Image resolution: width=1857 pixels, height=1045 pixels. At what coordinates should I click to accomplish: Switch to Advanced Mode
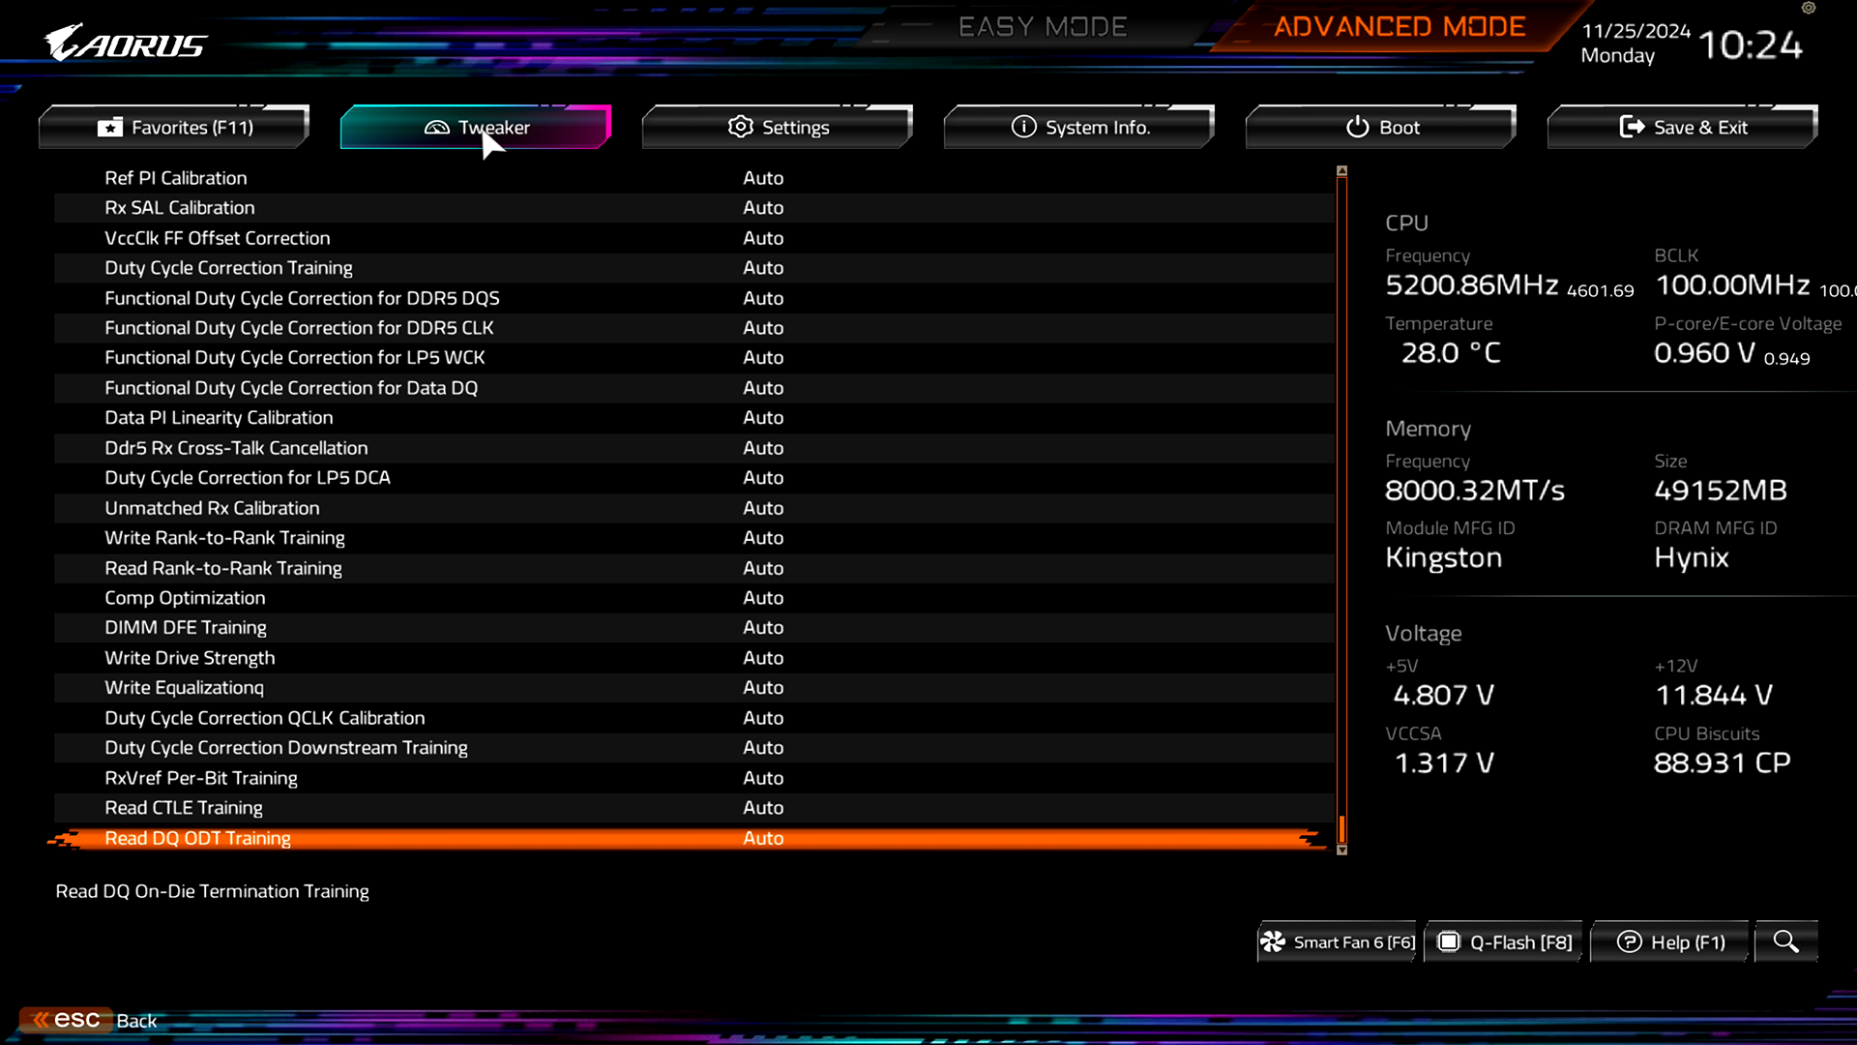tap(1400, 27)
